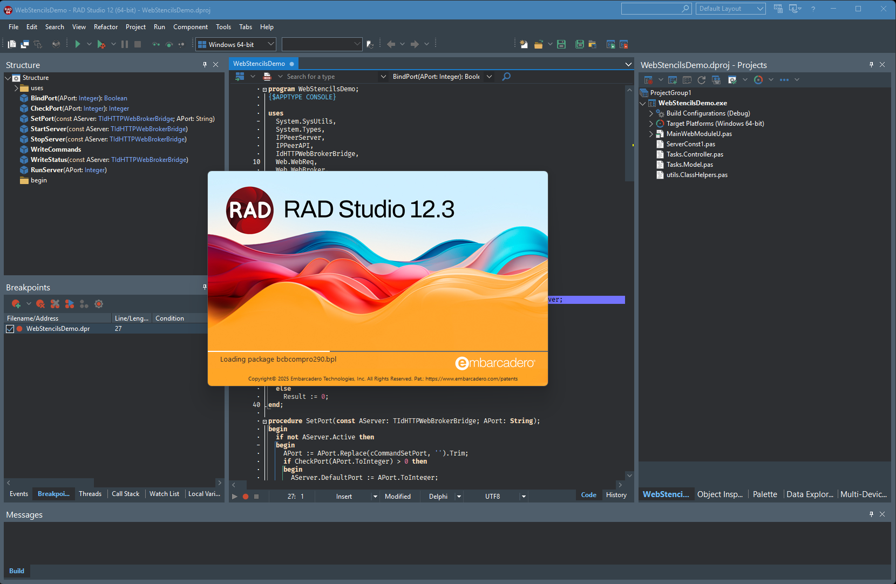Viewport: 896px width, 584px height.
Task: Click the Add Breakpoint icon
Action: [x=16, y=304]
